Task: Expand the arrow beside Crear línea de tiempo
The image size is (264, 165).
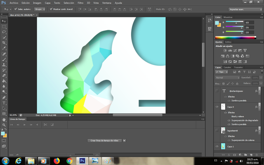Action: coord(124,141)
